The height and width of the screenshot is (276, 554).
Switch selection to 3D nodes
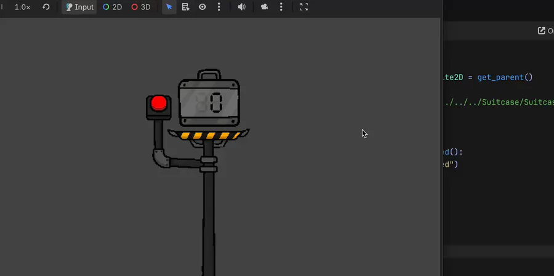[x=140, y=7]
